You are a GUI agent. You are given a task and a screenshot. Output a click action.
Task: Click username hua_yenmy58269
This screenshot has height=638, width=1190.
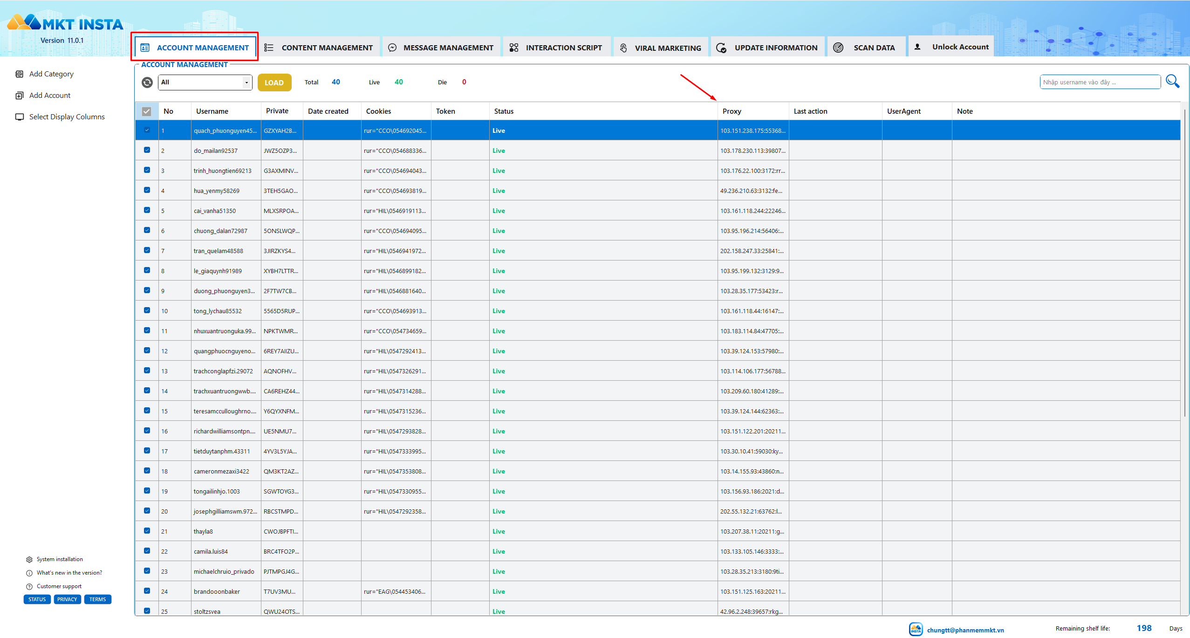(216, 191)
